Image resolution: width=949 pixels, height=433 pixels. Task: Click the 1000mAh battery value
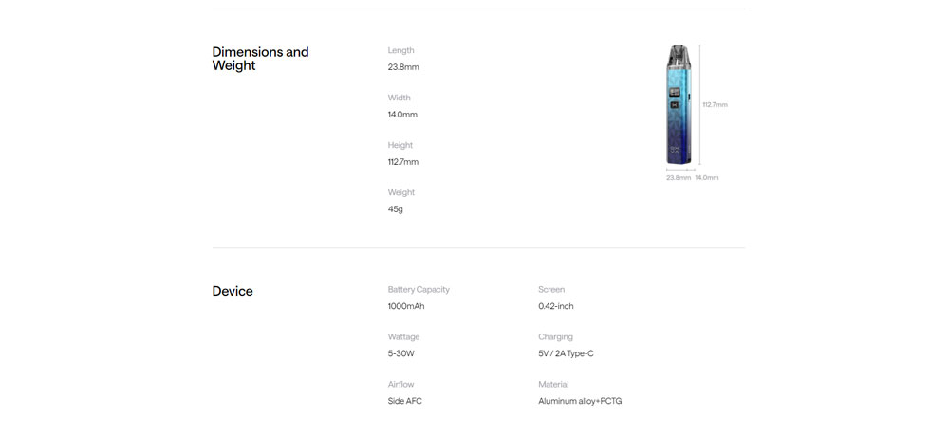point(406,306)
